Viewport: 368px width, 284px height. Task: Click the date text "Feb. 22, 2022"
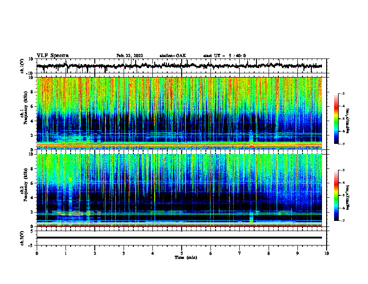130,56
